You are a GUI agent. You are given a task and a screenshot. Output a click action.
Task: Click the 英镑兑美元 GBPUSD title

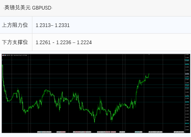[x=28, y=8]
